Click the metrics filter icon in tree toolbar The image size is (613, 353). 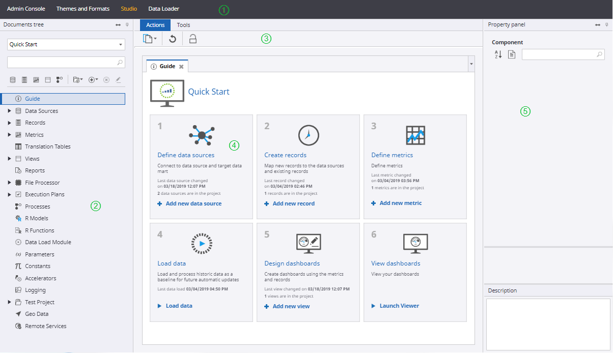click(x=36, y=80)
